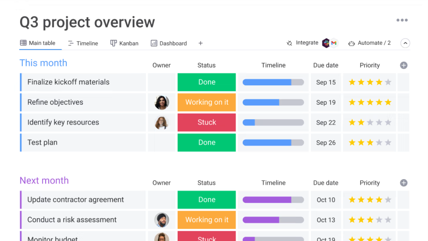The width and height of the screenshot is (428, 241).
Task: Collapse the board header with chevron button
Action: pos(405,43)
